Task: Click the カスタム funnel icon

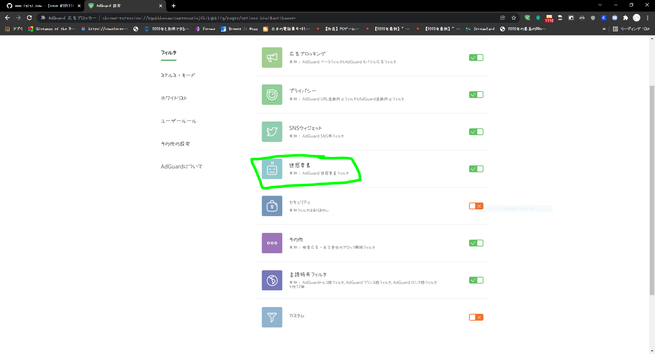Action: [x=272, y=317]
